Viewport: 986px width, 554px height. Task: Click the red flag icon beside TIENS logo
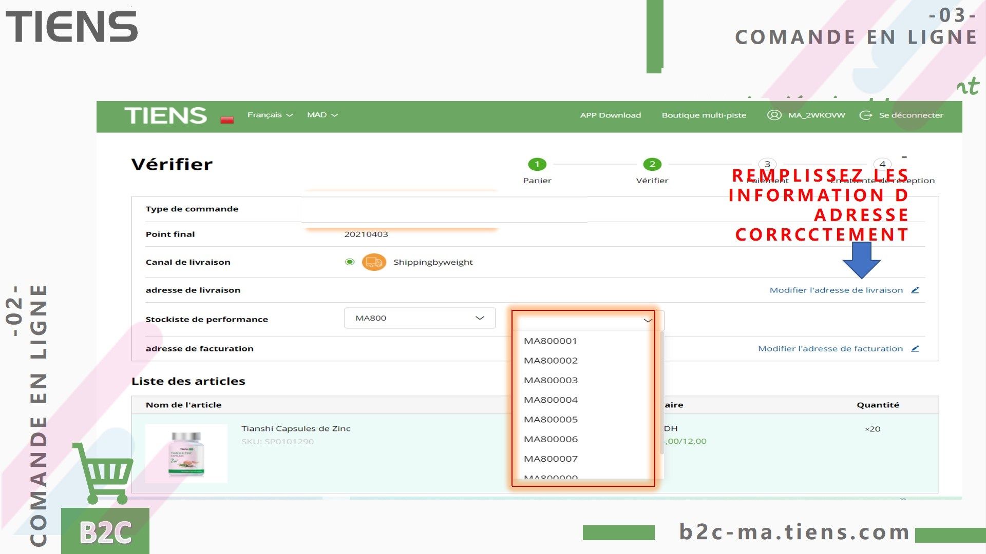[x=227, y=120]
